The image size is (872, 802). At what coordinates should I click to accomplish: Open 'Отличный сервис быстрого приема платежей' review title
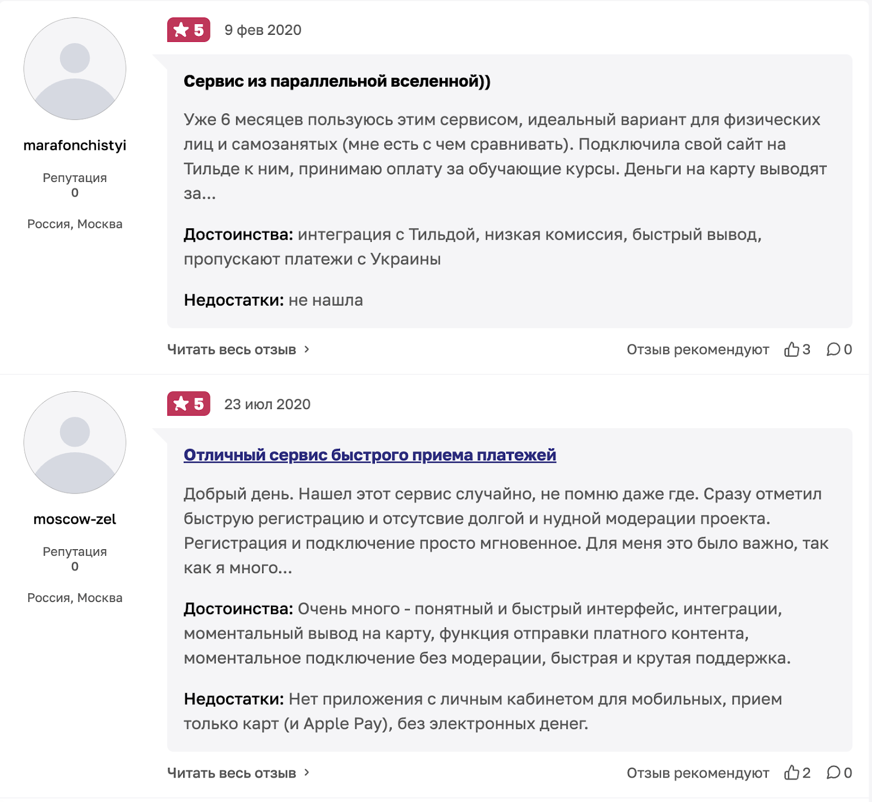pos(370,455)
